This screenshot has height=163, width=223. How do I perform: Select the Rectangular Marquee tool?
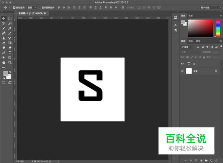[x=10, y=18]
